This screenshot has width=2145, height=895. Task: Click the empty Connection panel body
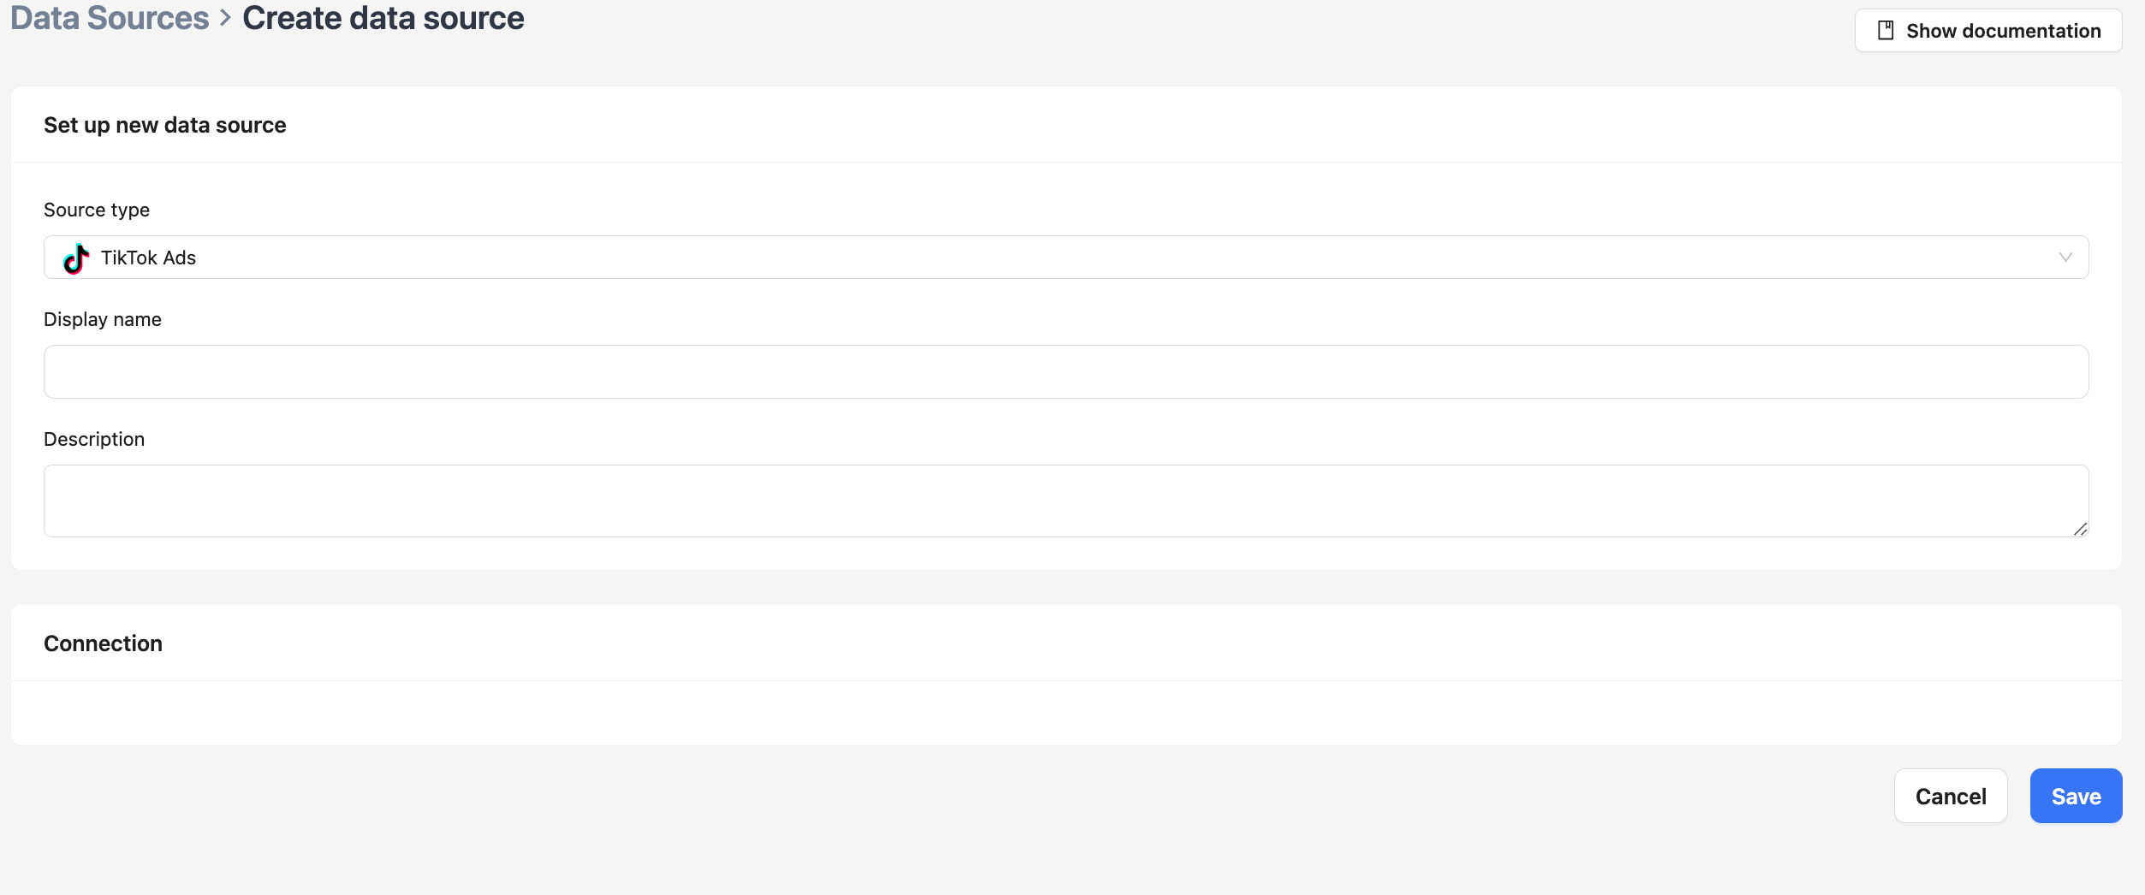pos(1066,712)
